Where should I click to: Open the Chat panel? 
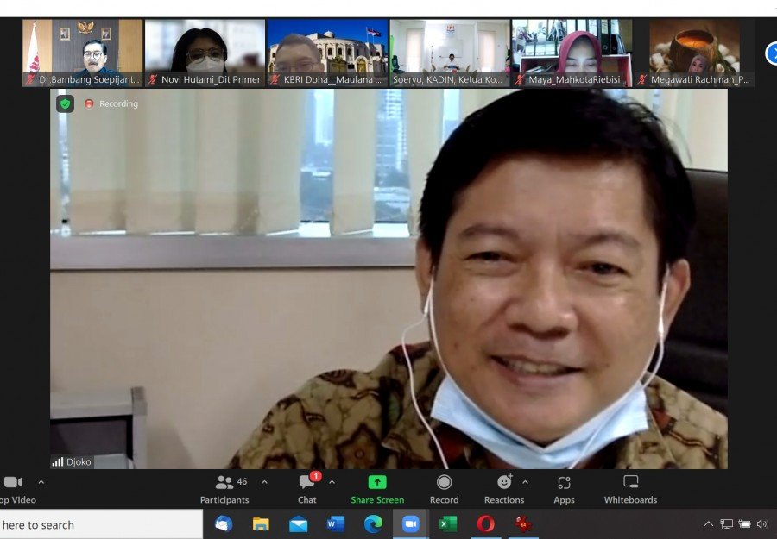(x=307, y=489)
